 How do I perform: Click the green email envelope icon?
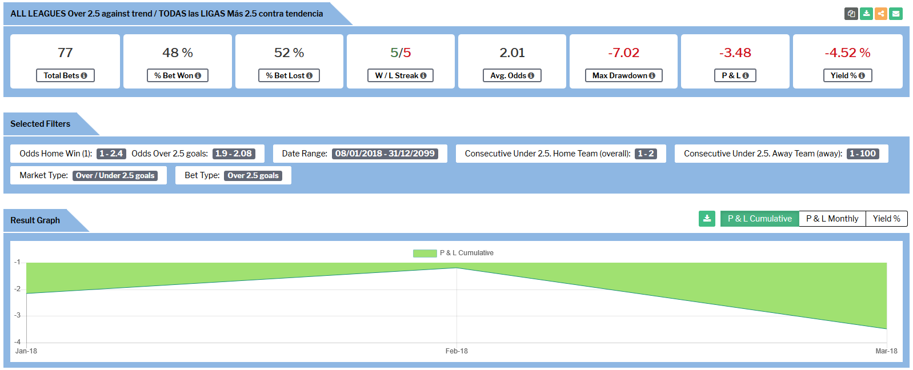[896, 14]
